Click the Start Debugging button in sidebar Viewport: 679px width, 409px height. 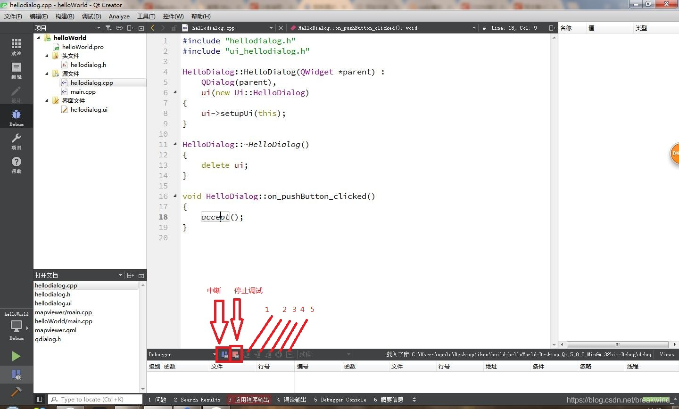(x=16, y=375)
